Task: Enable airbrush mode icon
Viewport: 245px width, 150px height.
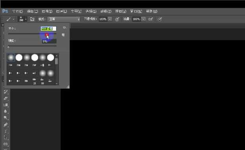Action: tap(151, 19)
